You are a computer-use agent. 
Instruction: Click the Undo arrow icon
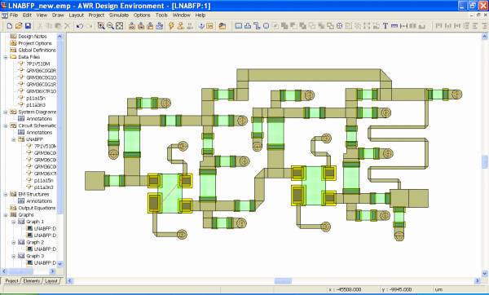pyautogui.click(x=80, y=26)
